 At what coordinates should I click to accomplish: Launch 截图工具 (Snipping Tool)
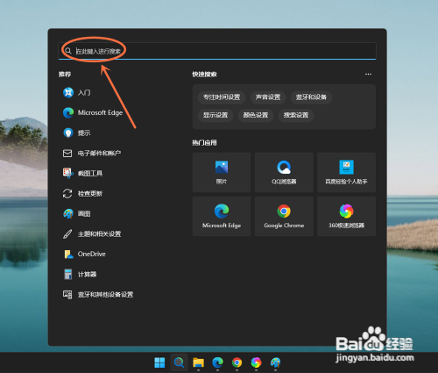click(x=83, y=173)
